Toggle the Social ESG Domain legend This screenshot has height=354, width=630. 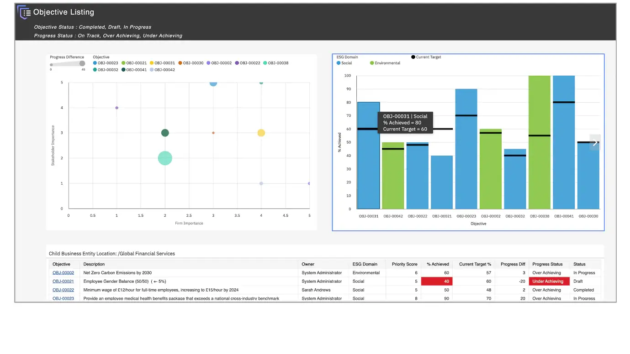tap(344, 63)
